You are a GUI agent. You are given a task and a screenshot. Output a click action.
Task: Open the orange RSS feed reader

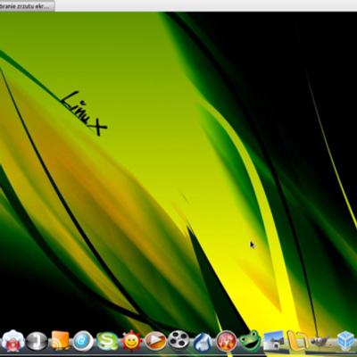61,341
